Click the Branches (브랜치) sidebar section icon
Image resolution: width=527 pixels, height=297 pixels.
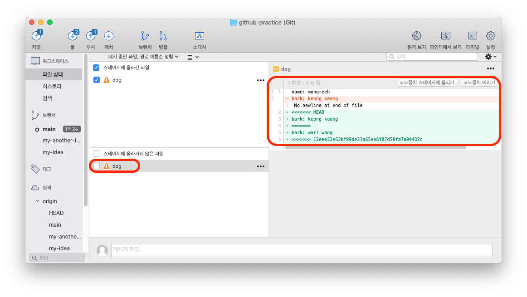point(35,115)
